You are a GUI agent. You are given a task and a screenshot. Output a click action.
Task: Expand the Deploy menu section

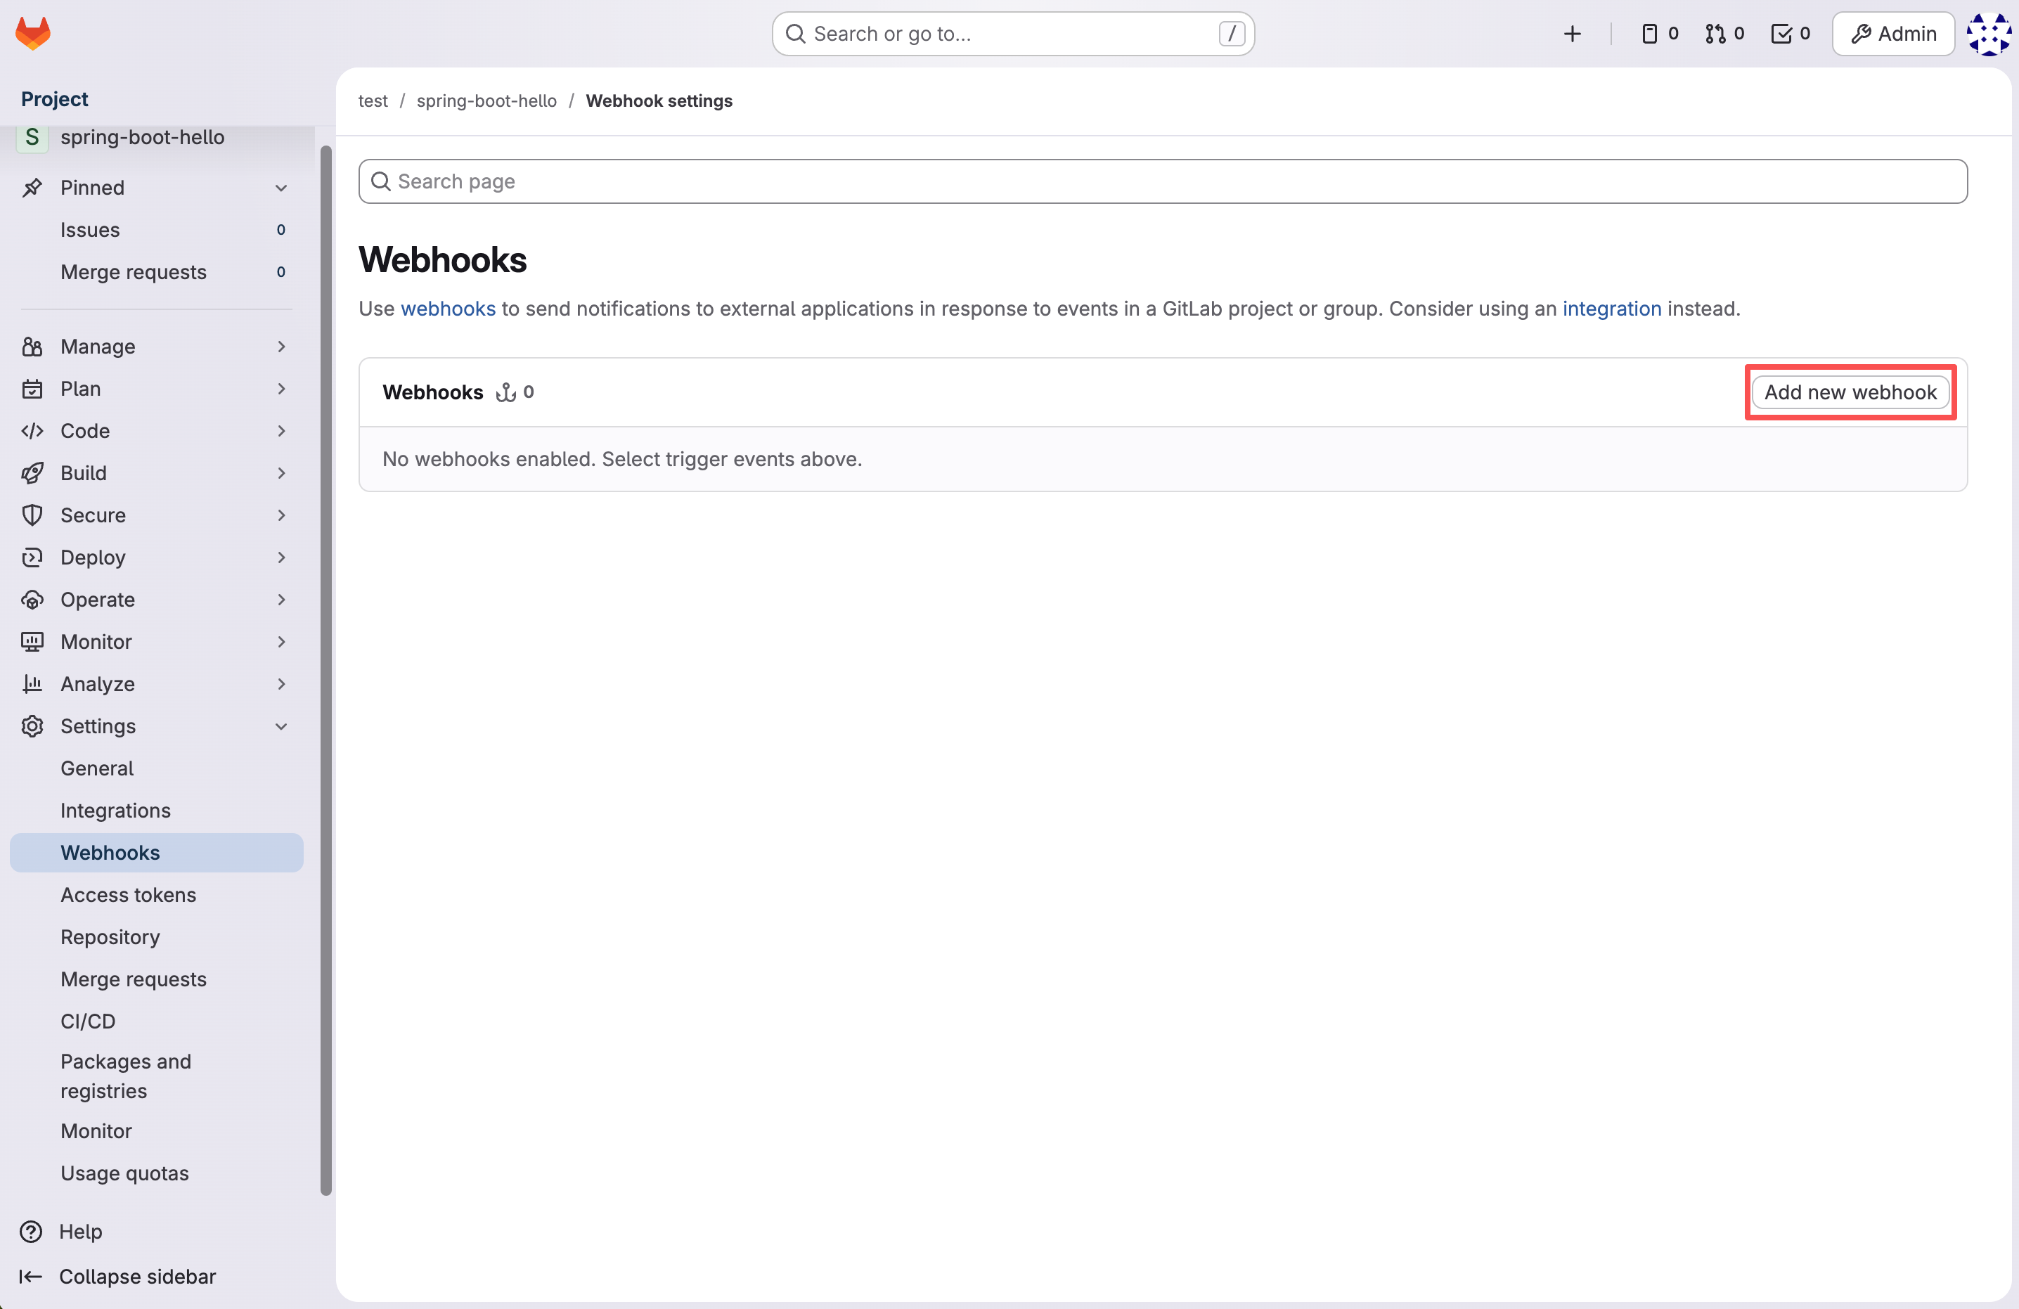[280, 557]
